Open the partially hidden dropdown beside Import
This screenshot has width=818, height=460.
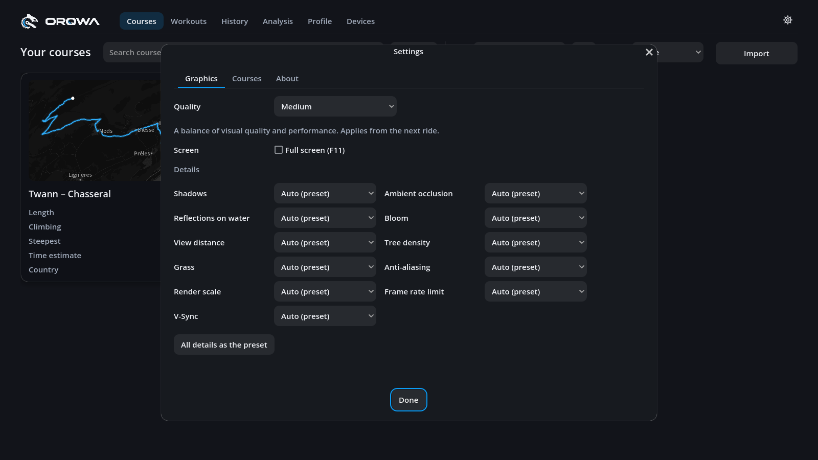tap(680, 52)
